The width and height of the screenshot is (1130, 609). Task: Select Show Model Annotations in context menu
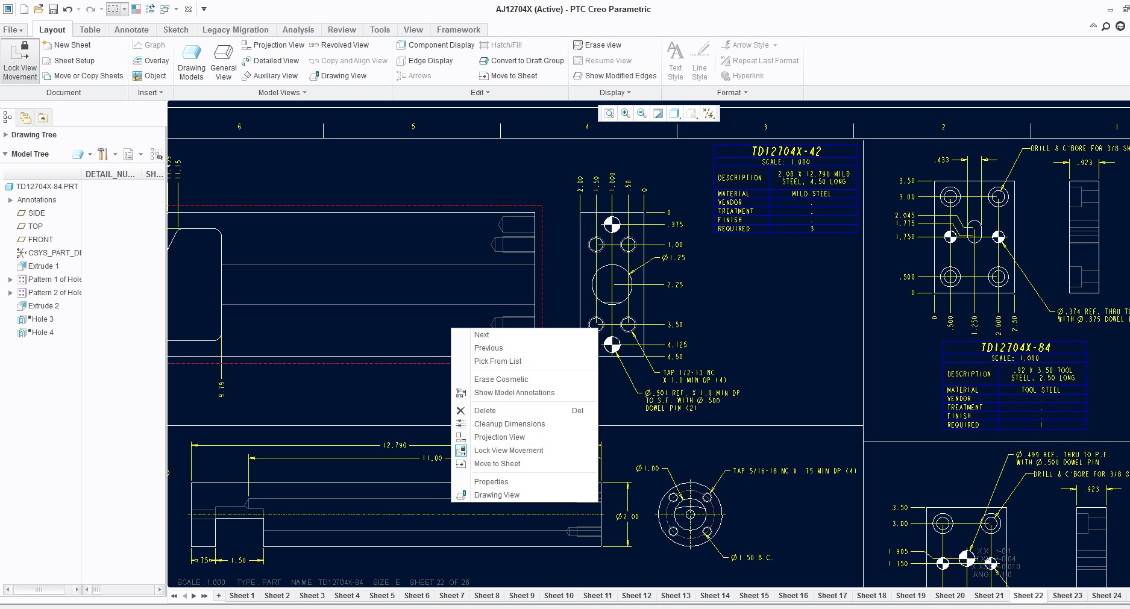point(524,393)
